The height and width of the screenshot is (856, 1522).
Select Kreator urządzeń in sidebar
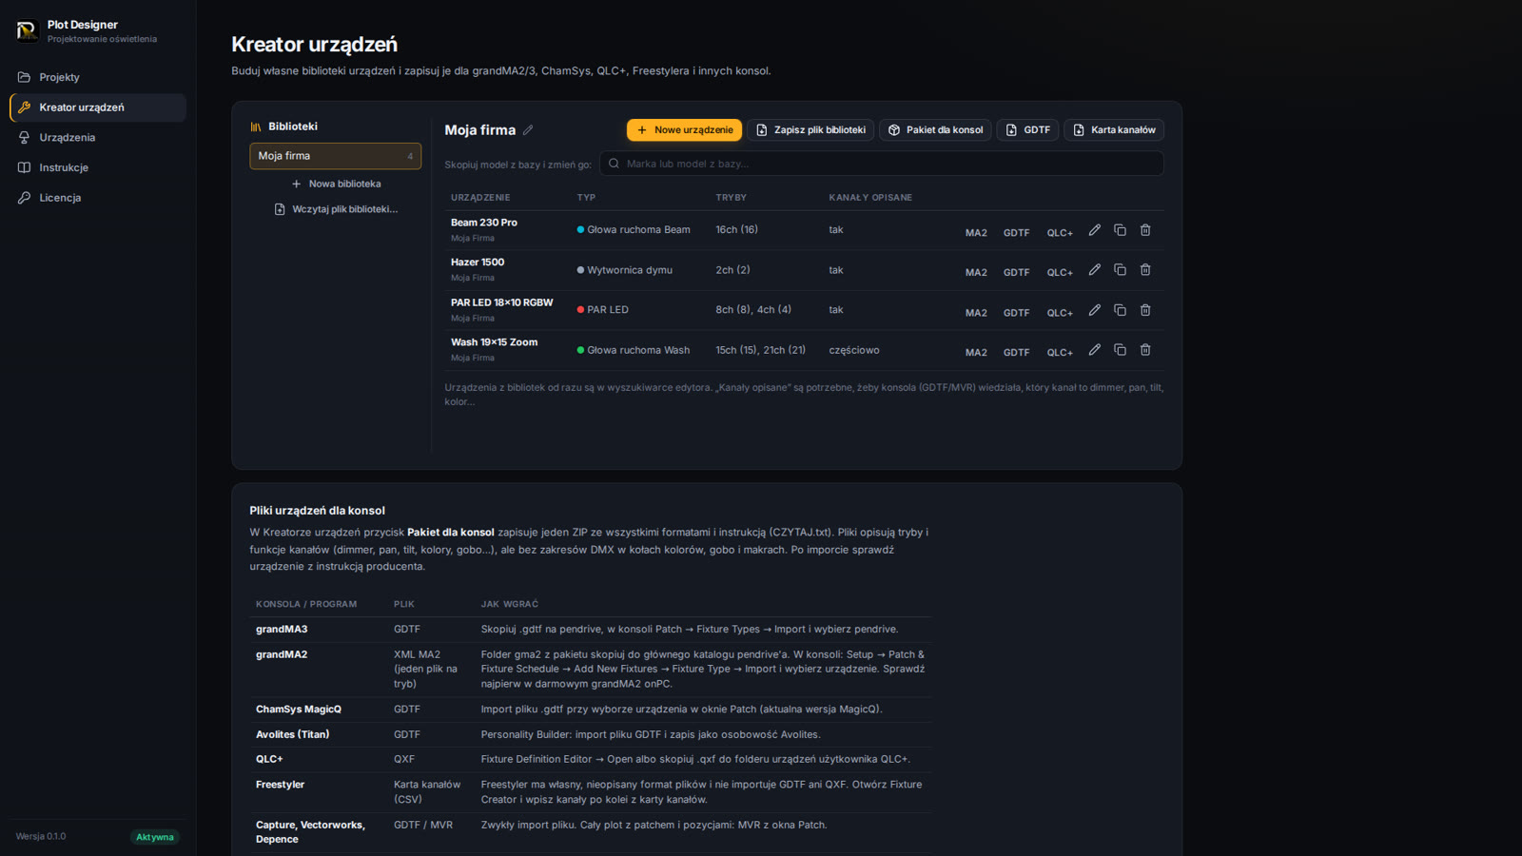[97, 107]
